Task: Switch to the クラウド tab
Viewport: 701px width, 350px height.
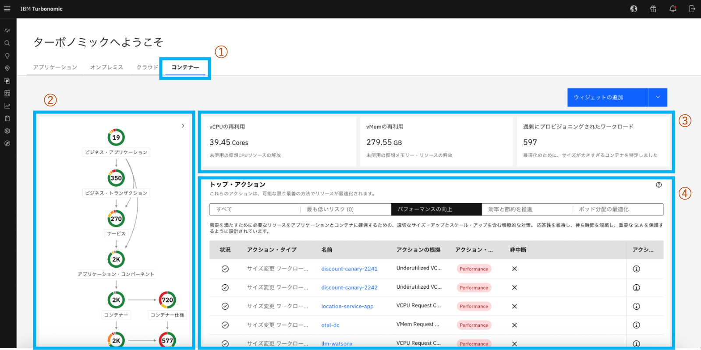Action: (x=147, y=67)
